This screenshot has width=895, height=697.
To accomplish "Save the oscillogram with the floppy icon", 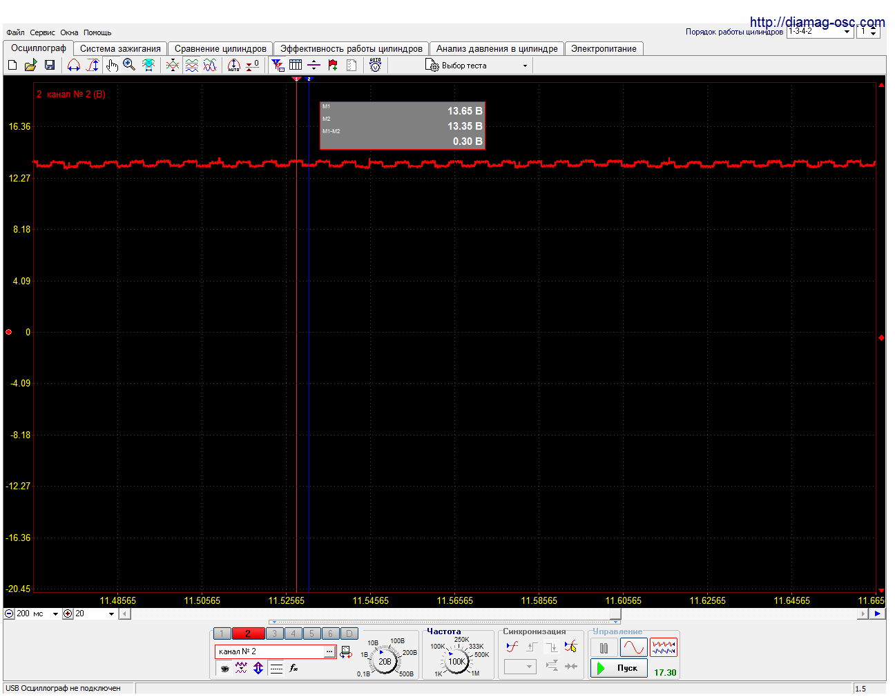I will (50, 65).
